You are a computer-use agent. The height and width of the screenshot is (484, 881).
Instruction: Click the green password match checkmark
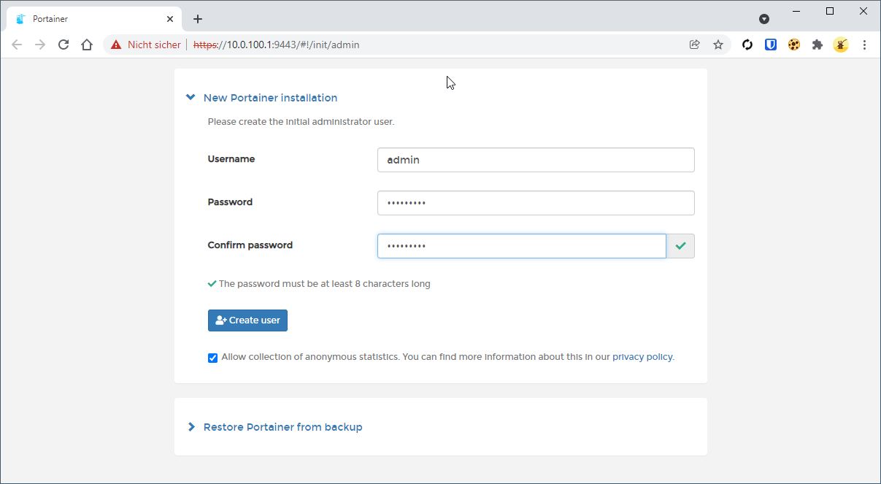pyautogui.click(x=680, y=246)
